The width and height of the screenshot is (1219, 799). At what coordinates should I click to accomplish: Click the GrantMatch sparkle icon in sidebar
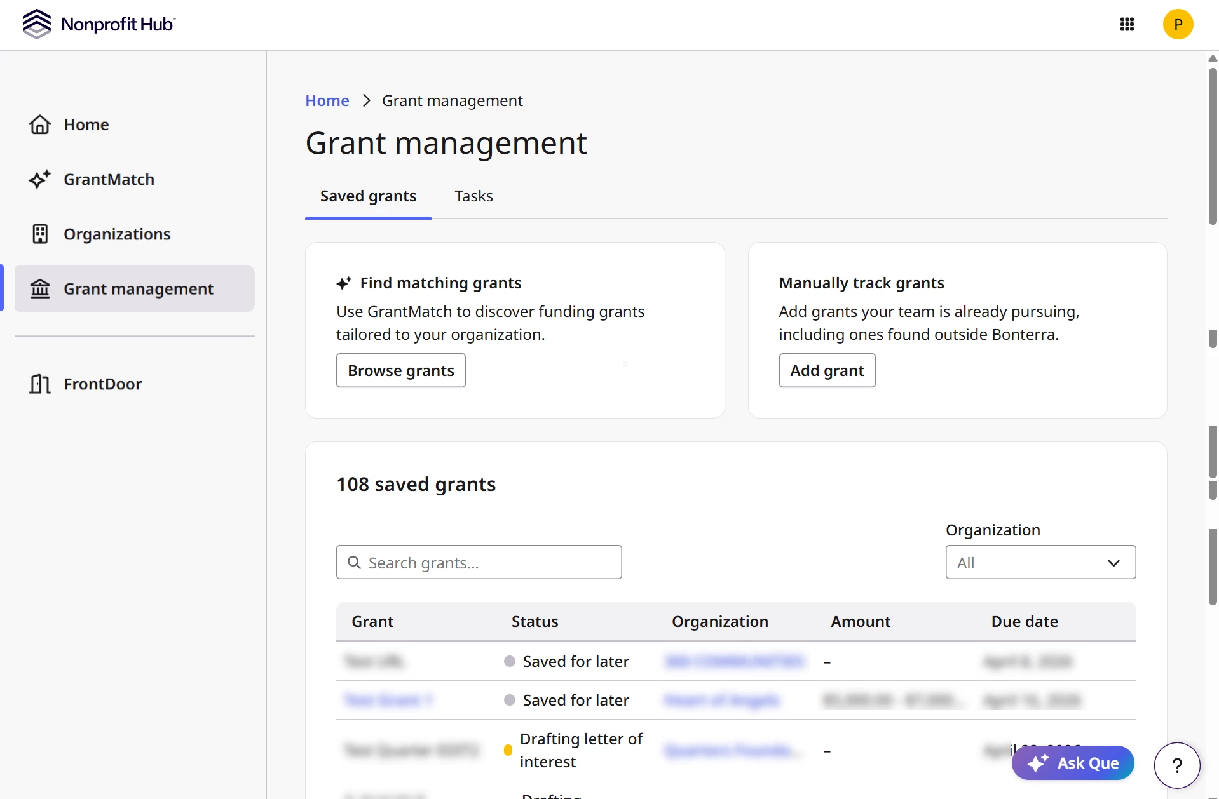pyautogui.click(x=40, y=179)
